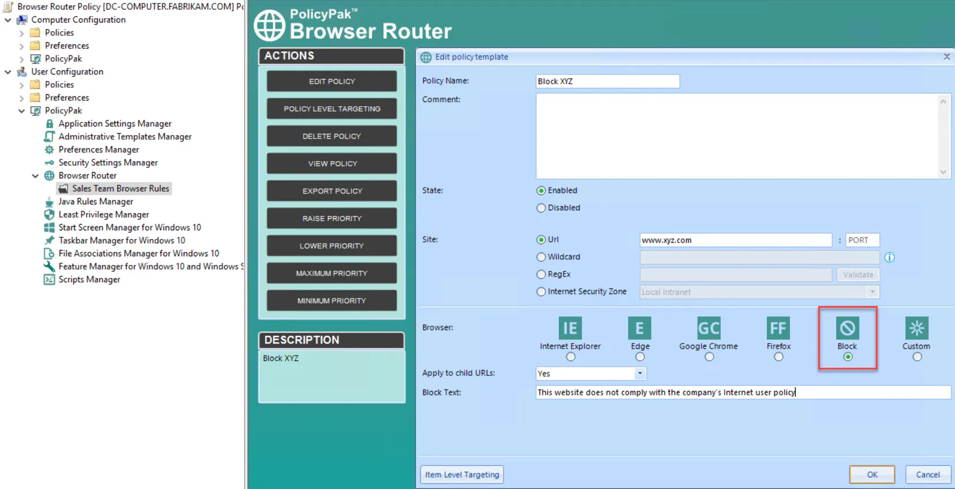Click the EDIT POLICY action
This screenshot has width=955, height=489.
tap(331, 81)
